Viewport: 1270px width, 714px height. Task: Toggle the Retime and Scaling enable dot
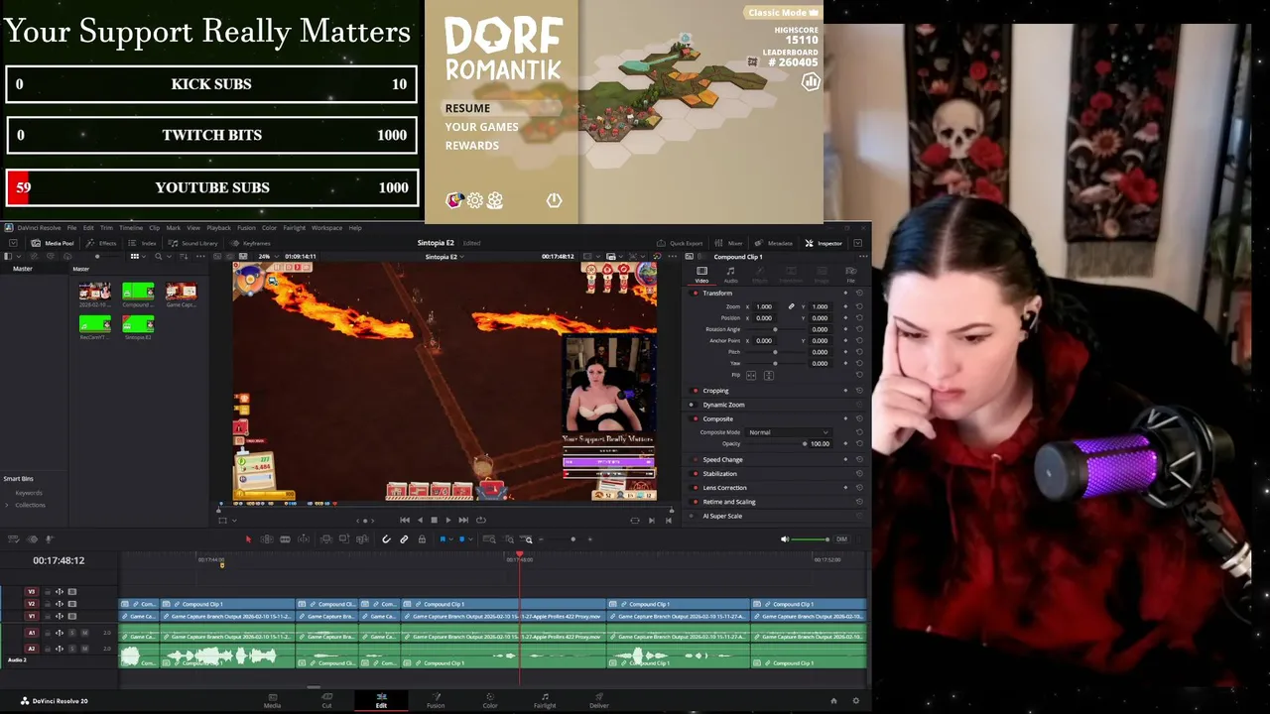point(695,502)
